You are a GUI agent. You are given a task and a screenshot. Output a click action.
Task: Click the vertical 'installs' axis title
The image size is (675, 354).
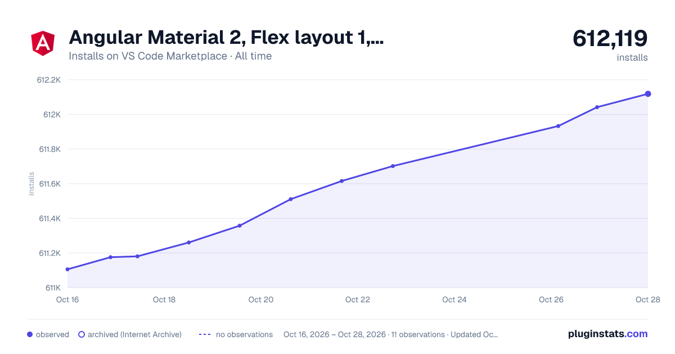[x=31, y=184]
